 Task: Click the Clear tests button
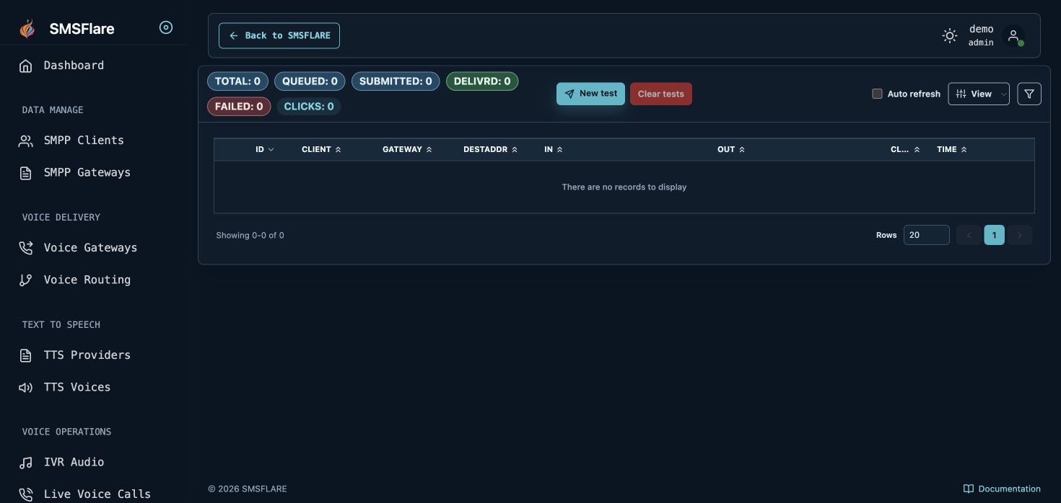(661, 94)
